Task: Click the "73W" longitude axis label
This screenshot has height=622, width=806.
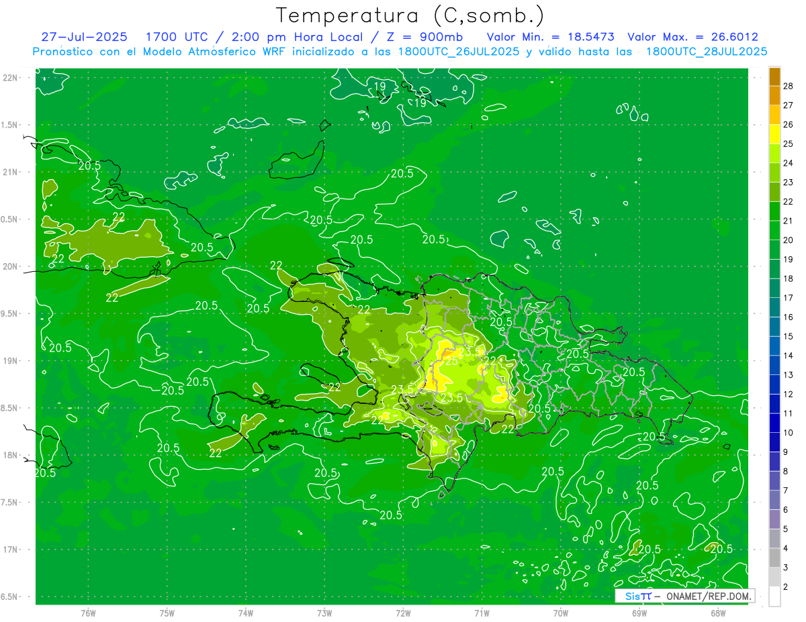Action: tap(324, 613)
